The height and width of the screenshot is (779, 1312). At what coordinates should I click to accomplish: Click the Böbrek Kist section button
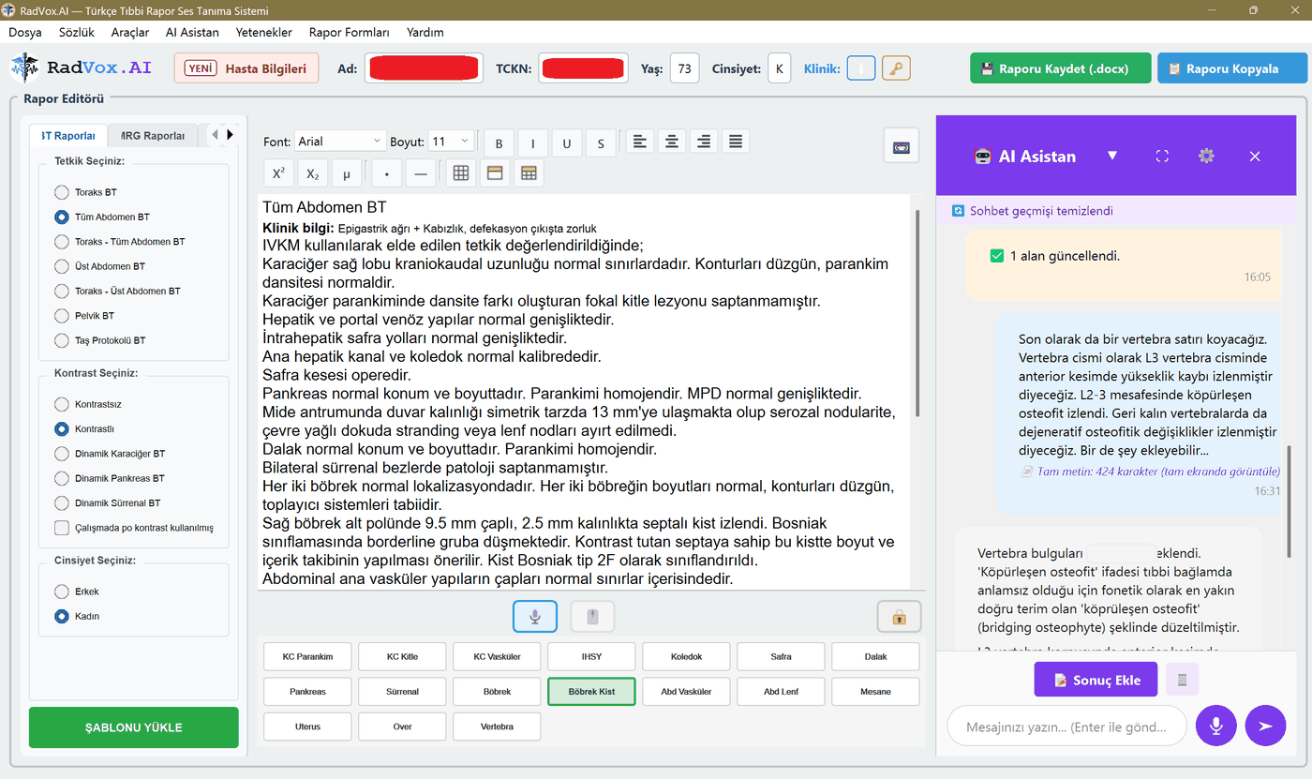pyautogui.click(x=591, y=692)
